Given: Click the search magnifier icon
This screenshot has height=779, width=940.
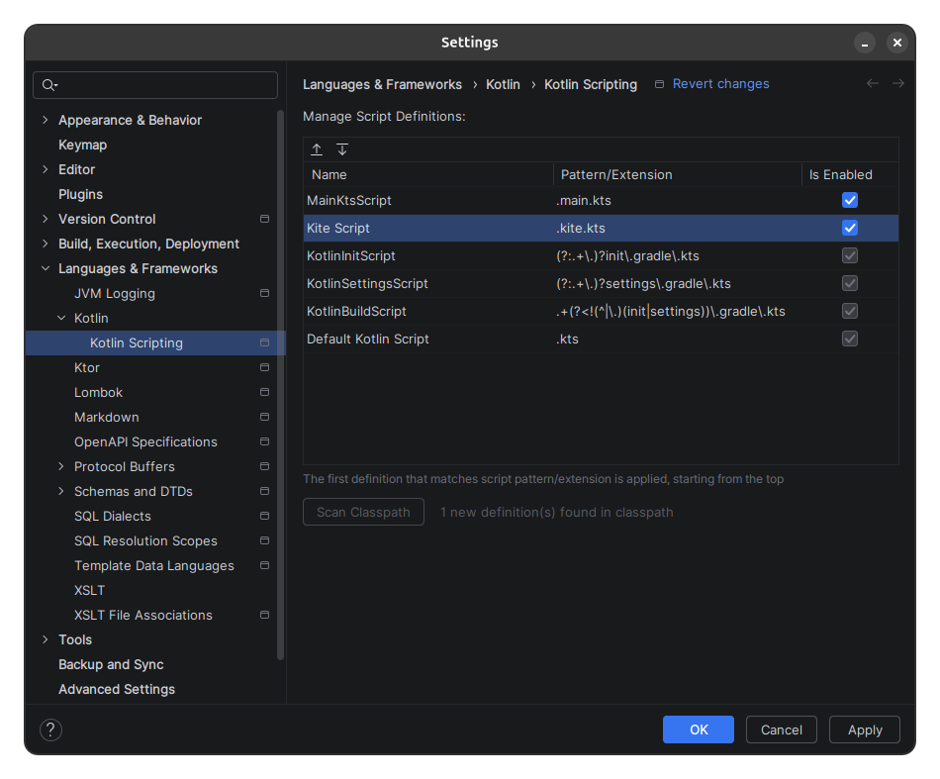Looking at the screenshot, I should 49,85.
